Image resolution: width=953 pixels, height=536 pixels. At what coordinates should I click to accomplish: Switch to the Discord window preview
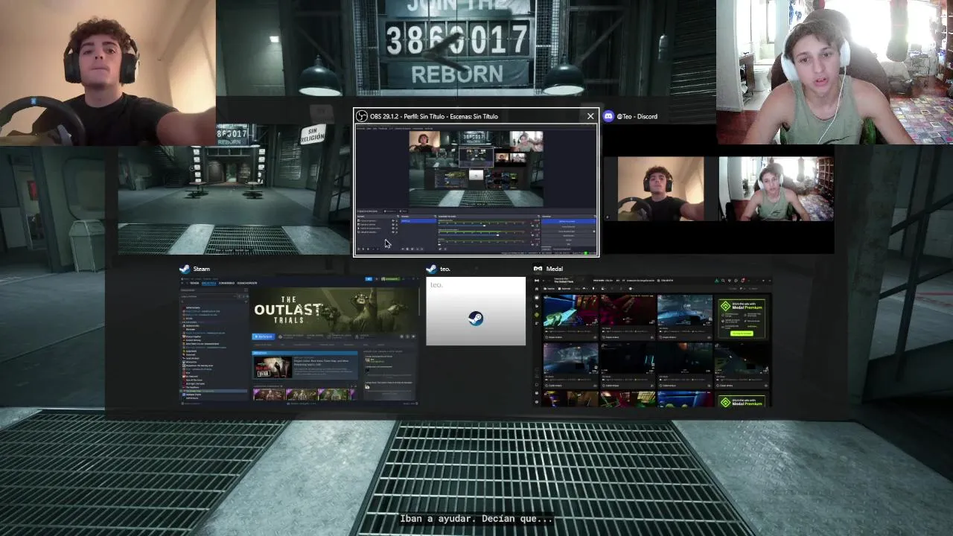(x=718, y=190)
